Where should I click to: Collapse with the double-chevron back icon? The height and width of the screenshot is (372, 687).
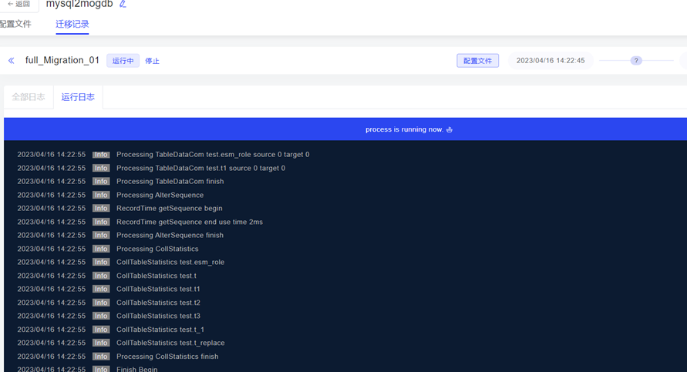[12, 60]
